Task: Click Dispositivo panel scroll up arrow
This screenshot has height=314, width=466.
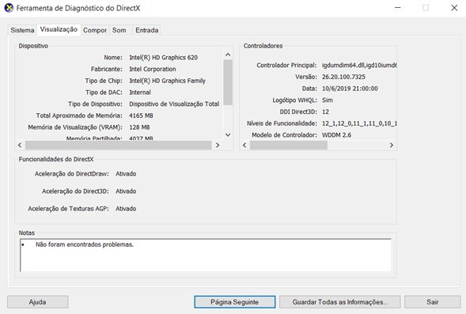Action: (x=228, y=55)
